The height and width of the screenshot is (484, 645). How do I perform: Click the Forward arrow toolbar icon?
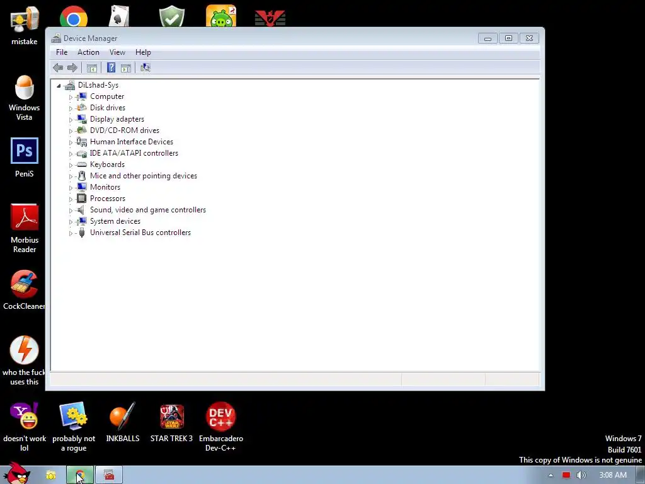pos(72,67)
